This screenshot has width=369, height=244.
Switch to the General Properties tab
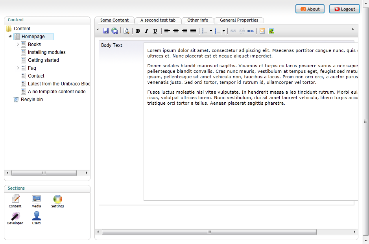[239, 20]
